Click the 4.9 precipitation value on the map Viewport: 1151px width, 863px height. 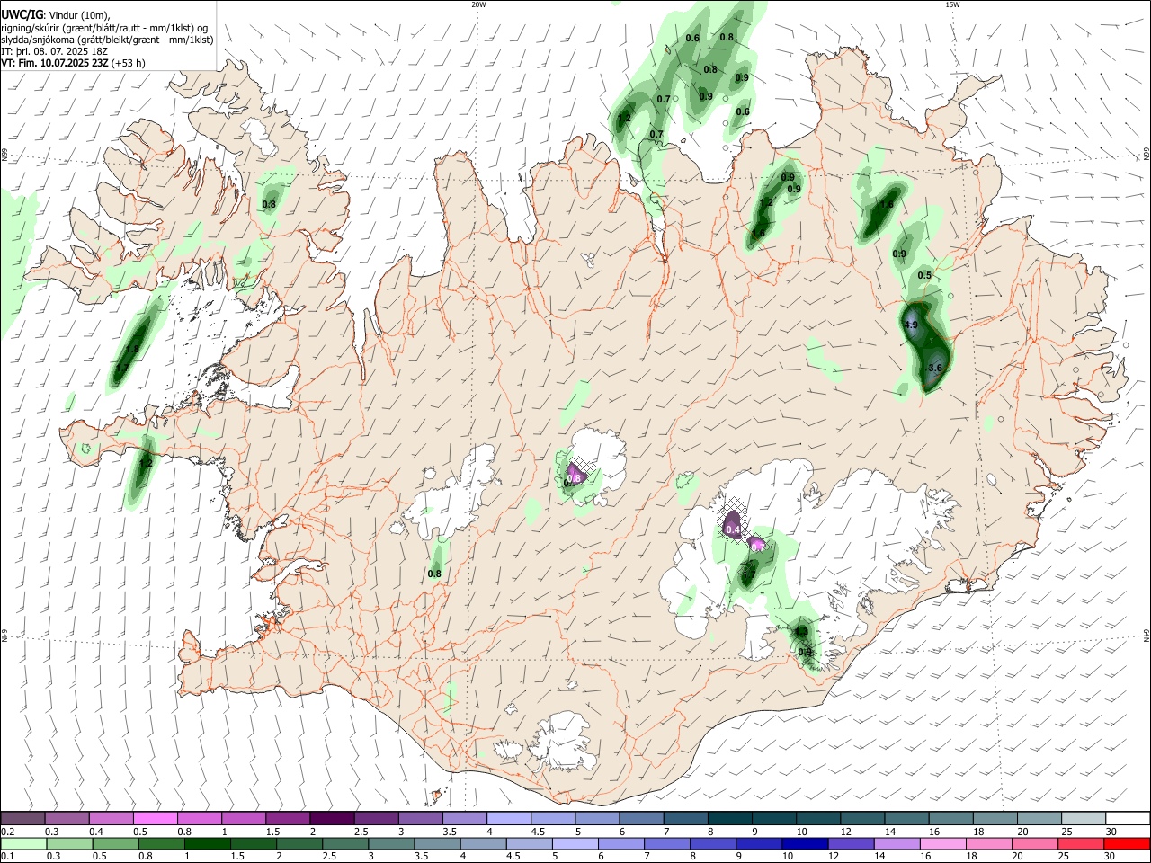click(911, 325)
